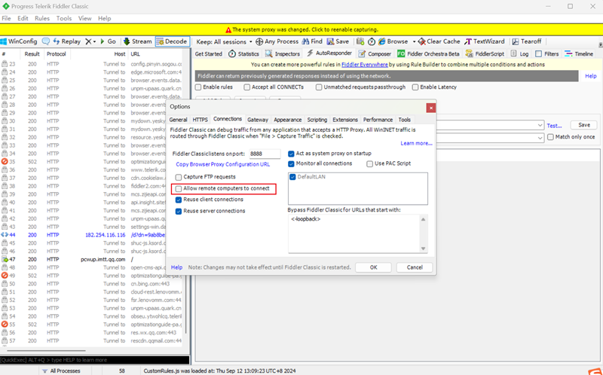Open the Rules menu
Screen dimensions: 603x375
tap(42, 18)
